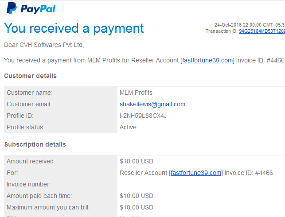The width and height of the screenshot is (285, 217).
Task: Click the Subscription details heading
Action: (35, 144)
